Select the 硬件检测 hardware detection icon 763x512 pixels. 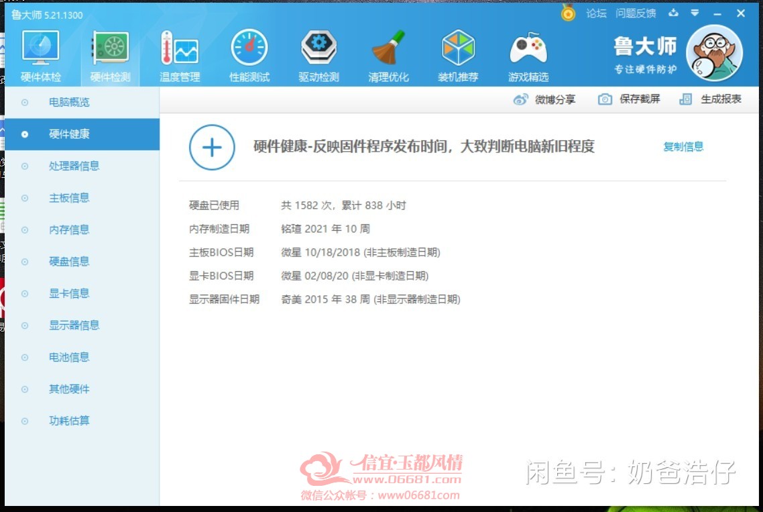pyautogui.click(x=111, y=48)
